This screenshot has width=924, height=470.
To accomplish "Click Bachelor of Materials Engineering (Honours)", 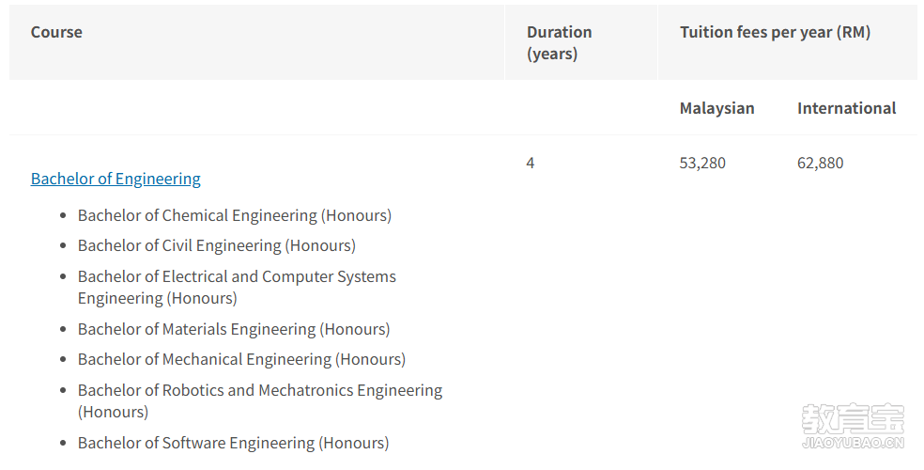I will point(234,329).
